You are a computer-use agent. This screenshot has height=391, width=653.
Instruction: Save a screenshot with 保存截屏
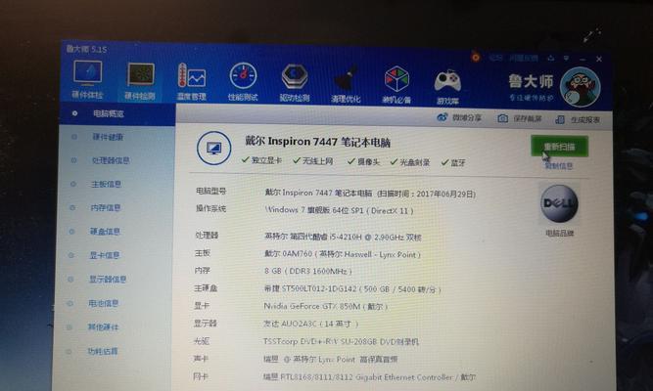click(x=519, y=118)
